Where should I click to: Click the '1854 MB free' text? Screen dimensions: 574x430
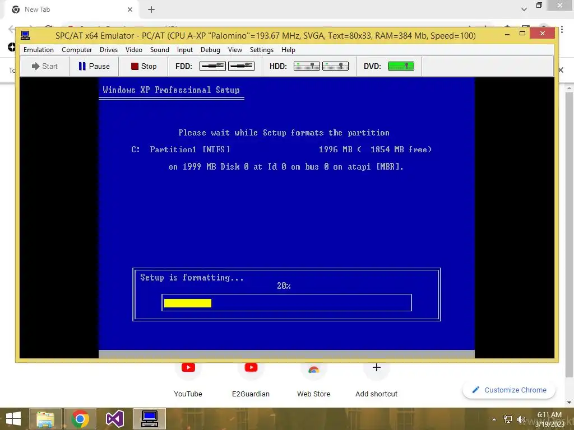(401, 149)
